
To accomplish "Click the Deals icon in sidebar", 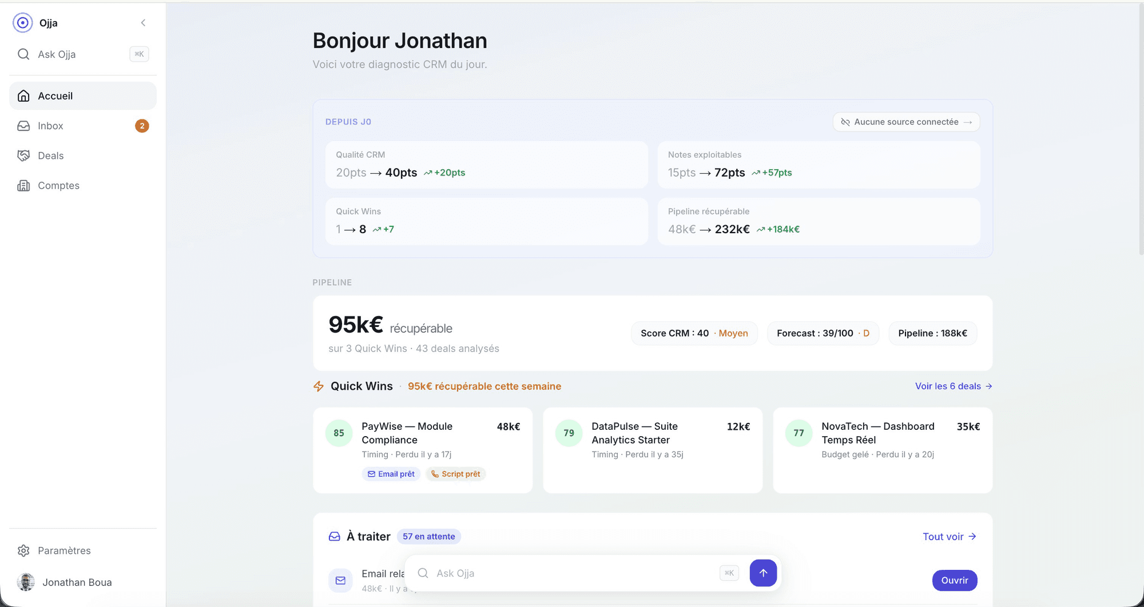I will [23, 155].
